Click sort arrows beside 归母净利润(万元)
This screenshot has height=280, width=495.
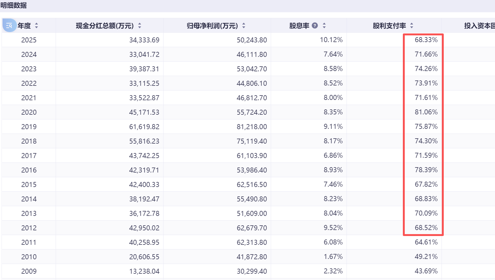click(x=244, y=26)
